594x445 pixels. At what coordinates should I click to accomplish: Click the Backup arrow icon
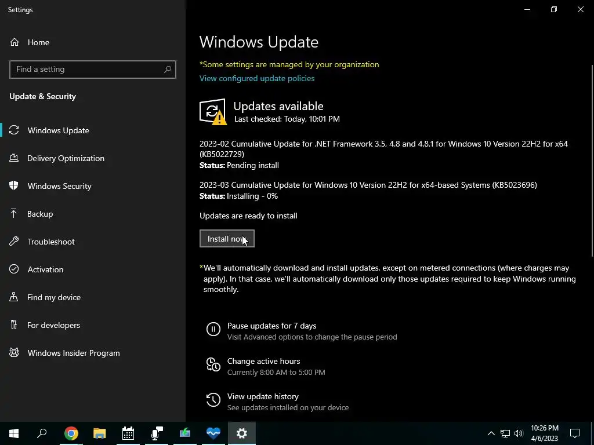click(x=14, y=214)
